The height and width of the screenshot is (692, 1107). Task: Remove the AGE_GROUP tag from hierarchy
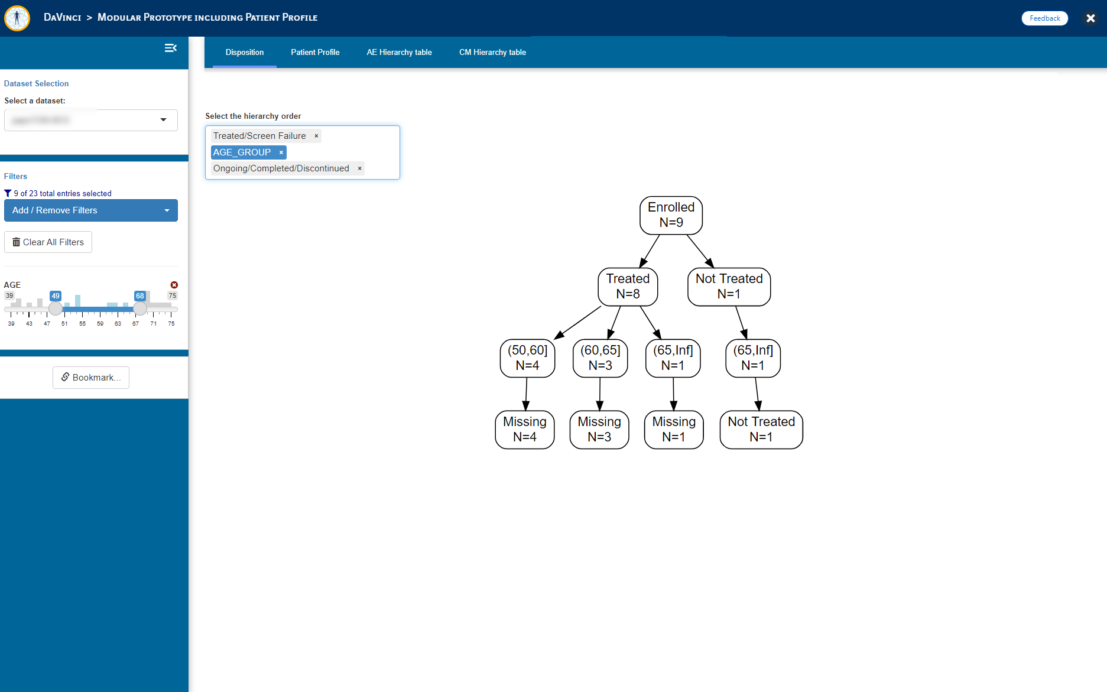coord(281,152)
